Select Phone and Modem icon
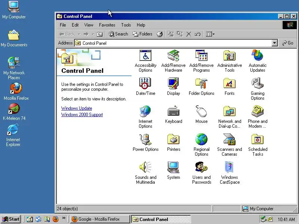This screenshot has width=299, height=224. pyautogui.click(x=258, y=117)
